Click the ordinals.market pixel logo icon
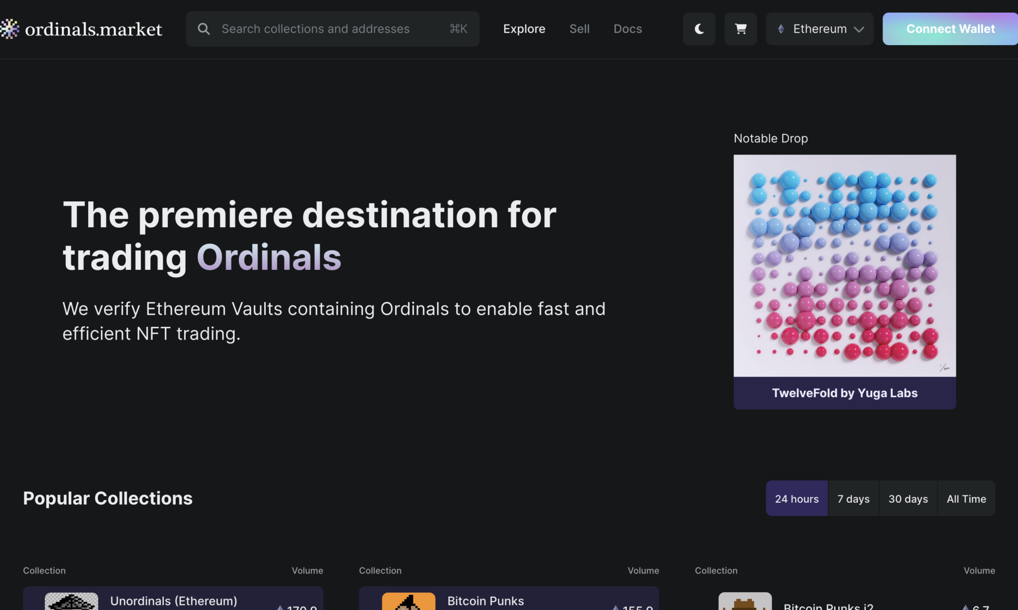This screenshot has height=610, width=1018. coord(10,29)
